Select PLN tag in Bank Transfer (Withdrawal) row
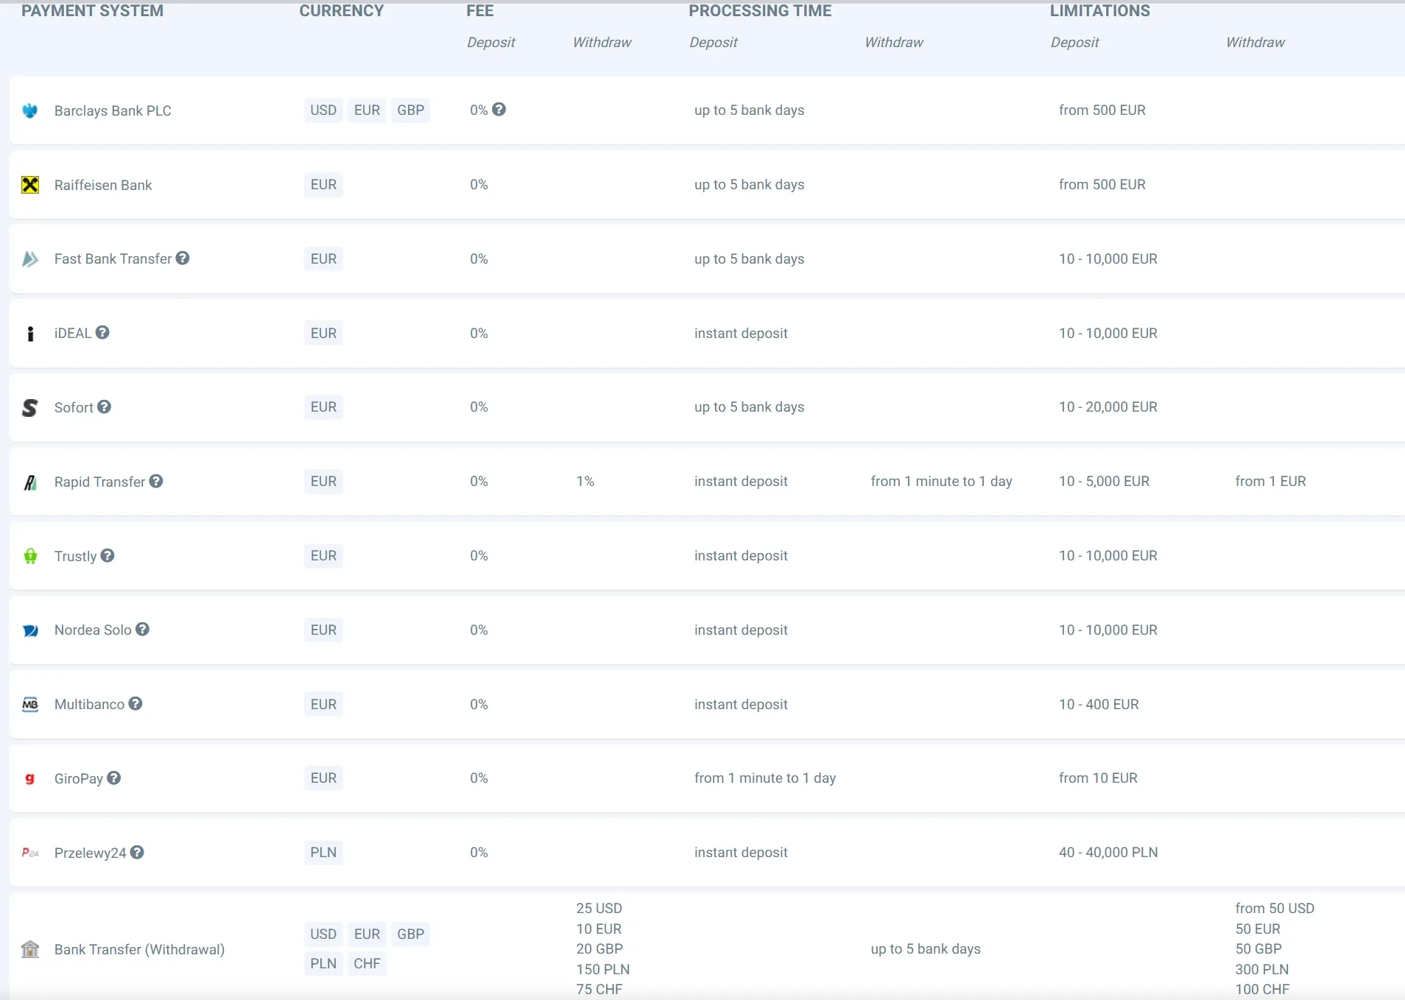 (323, 964)
